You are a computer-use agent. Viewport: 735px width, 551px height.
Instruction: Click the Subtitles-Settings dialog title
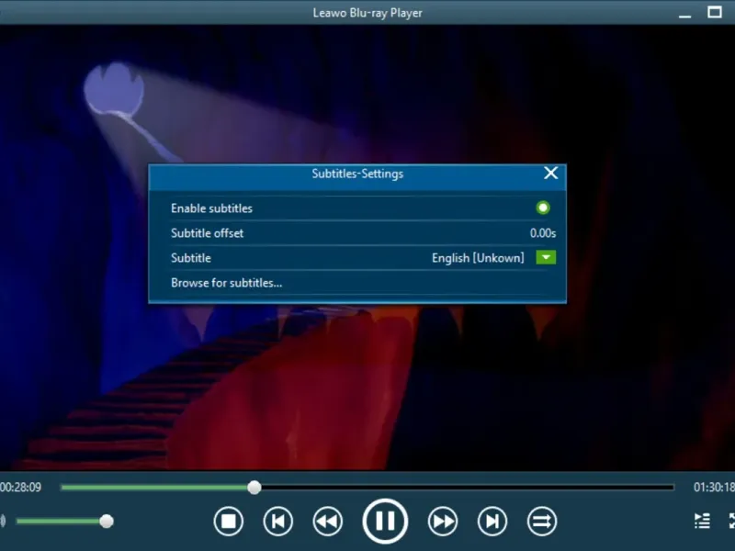(357, 174)
